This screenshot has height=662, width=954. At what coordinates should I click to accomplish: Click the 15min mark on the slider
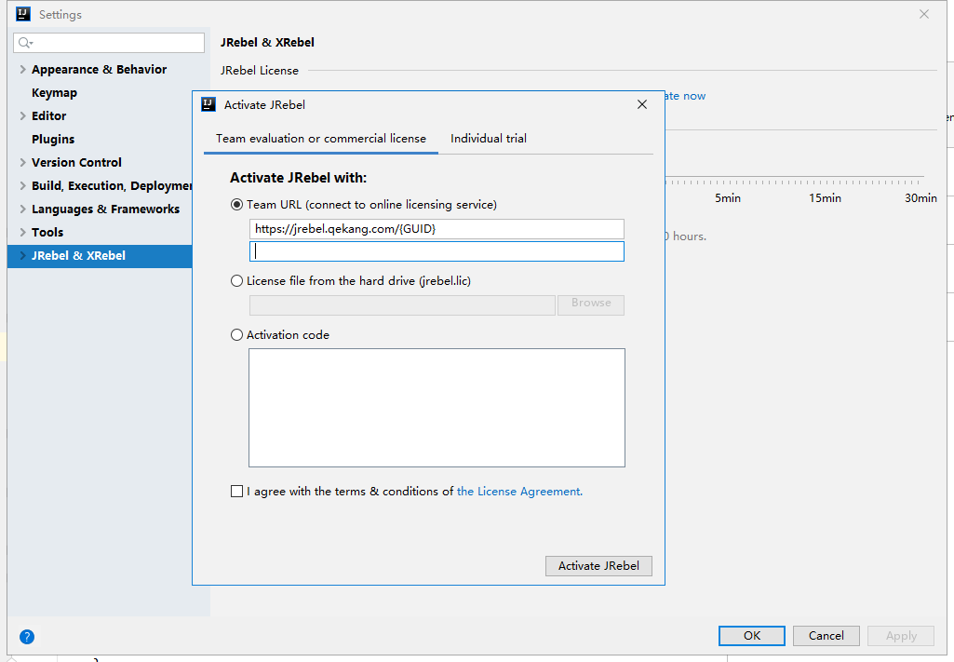click(x=825, y=197)
